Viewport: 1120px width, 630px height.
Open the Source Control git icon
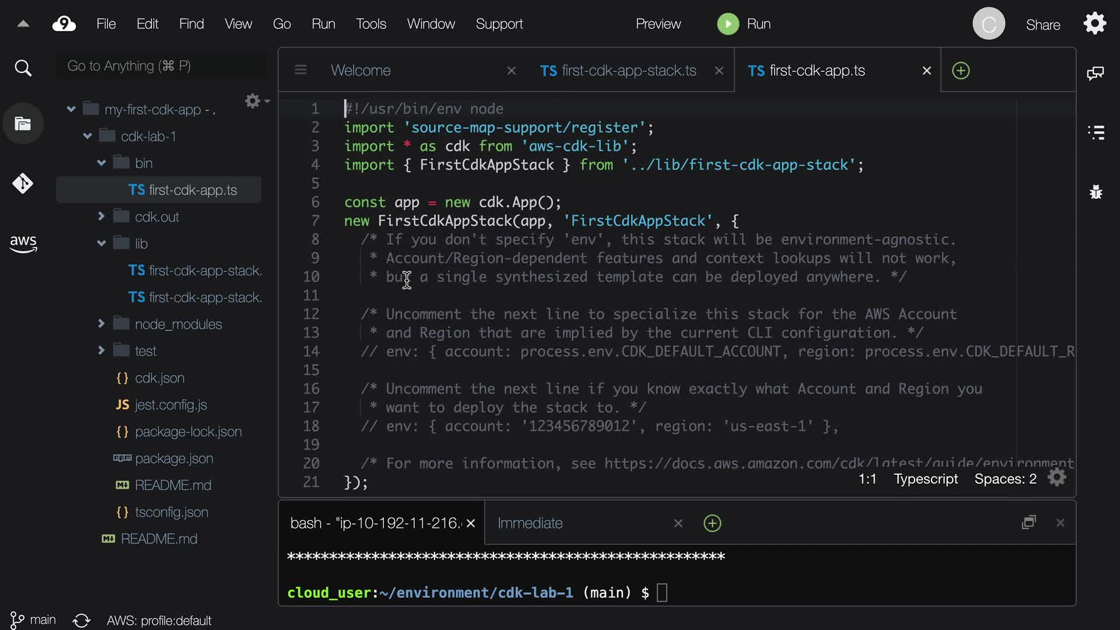[23, 184]
